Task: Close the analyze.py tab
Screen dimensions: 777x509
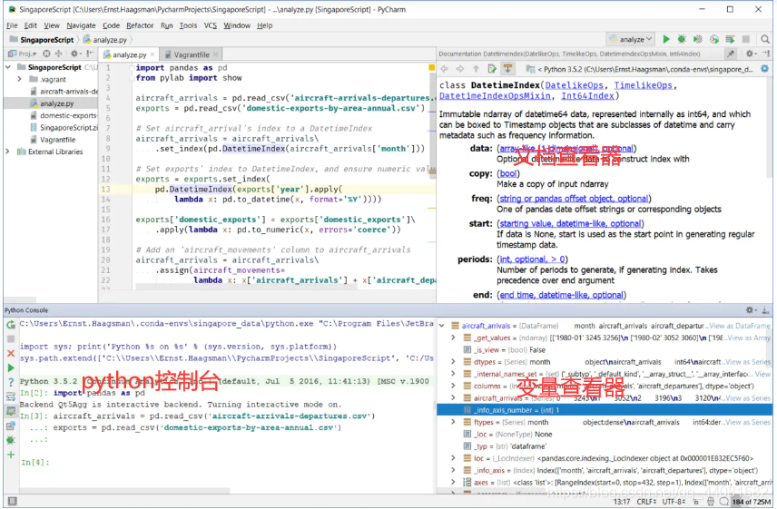Action: (152, 54)
